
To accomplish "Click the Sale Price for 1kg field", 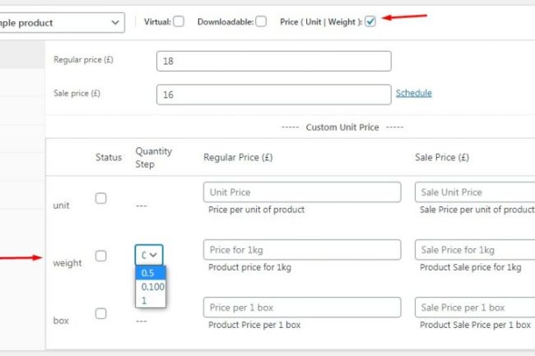I will pos(475,250).
